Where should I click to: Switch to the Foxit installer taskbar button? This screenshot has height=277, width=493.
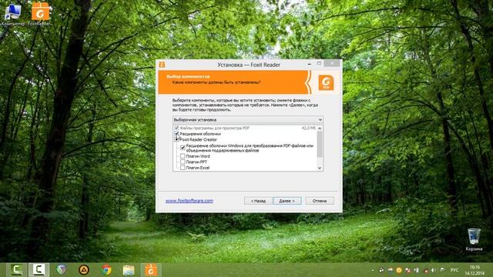[x=151, y=270]
